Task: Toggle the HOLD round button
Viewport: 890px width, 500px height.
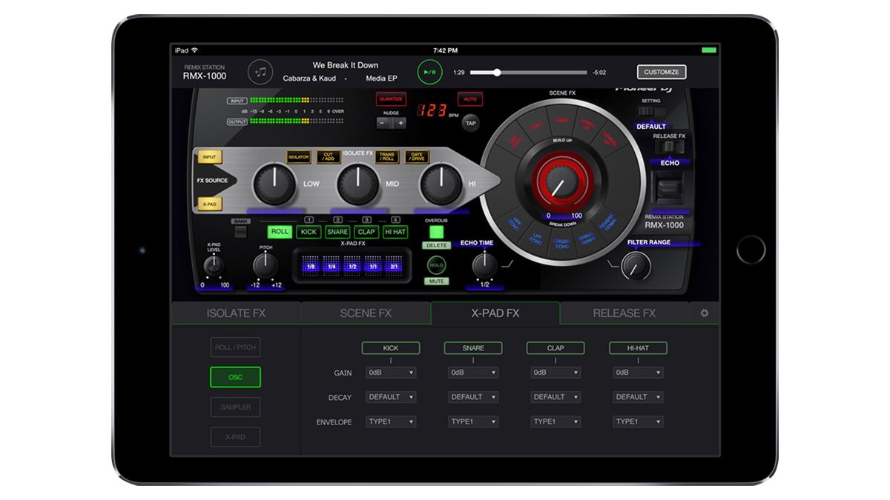Action: [436, 265]
